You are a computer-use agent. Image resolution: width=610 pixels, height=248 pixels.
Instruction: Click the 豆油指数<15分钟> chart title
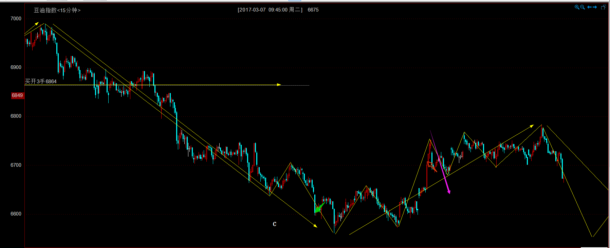point(57,10)
